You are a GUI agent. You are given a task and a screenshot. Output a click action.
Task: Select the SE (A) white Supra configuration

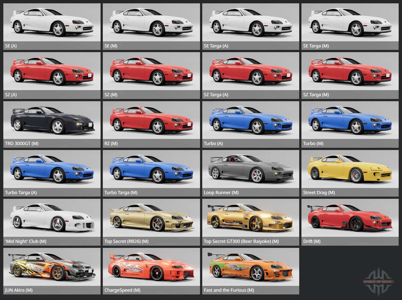point(52,26)
